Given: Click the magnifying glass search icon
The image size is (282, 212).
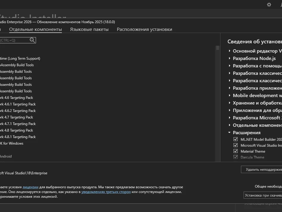Looking at the screenshot, I should pyautogui.click(x=32, y=40).
